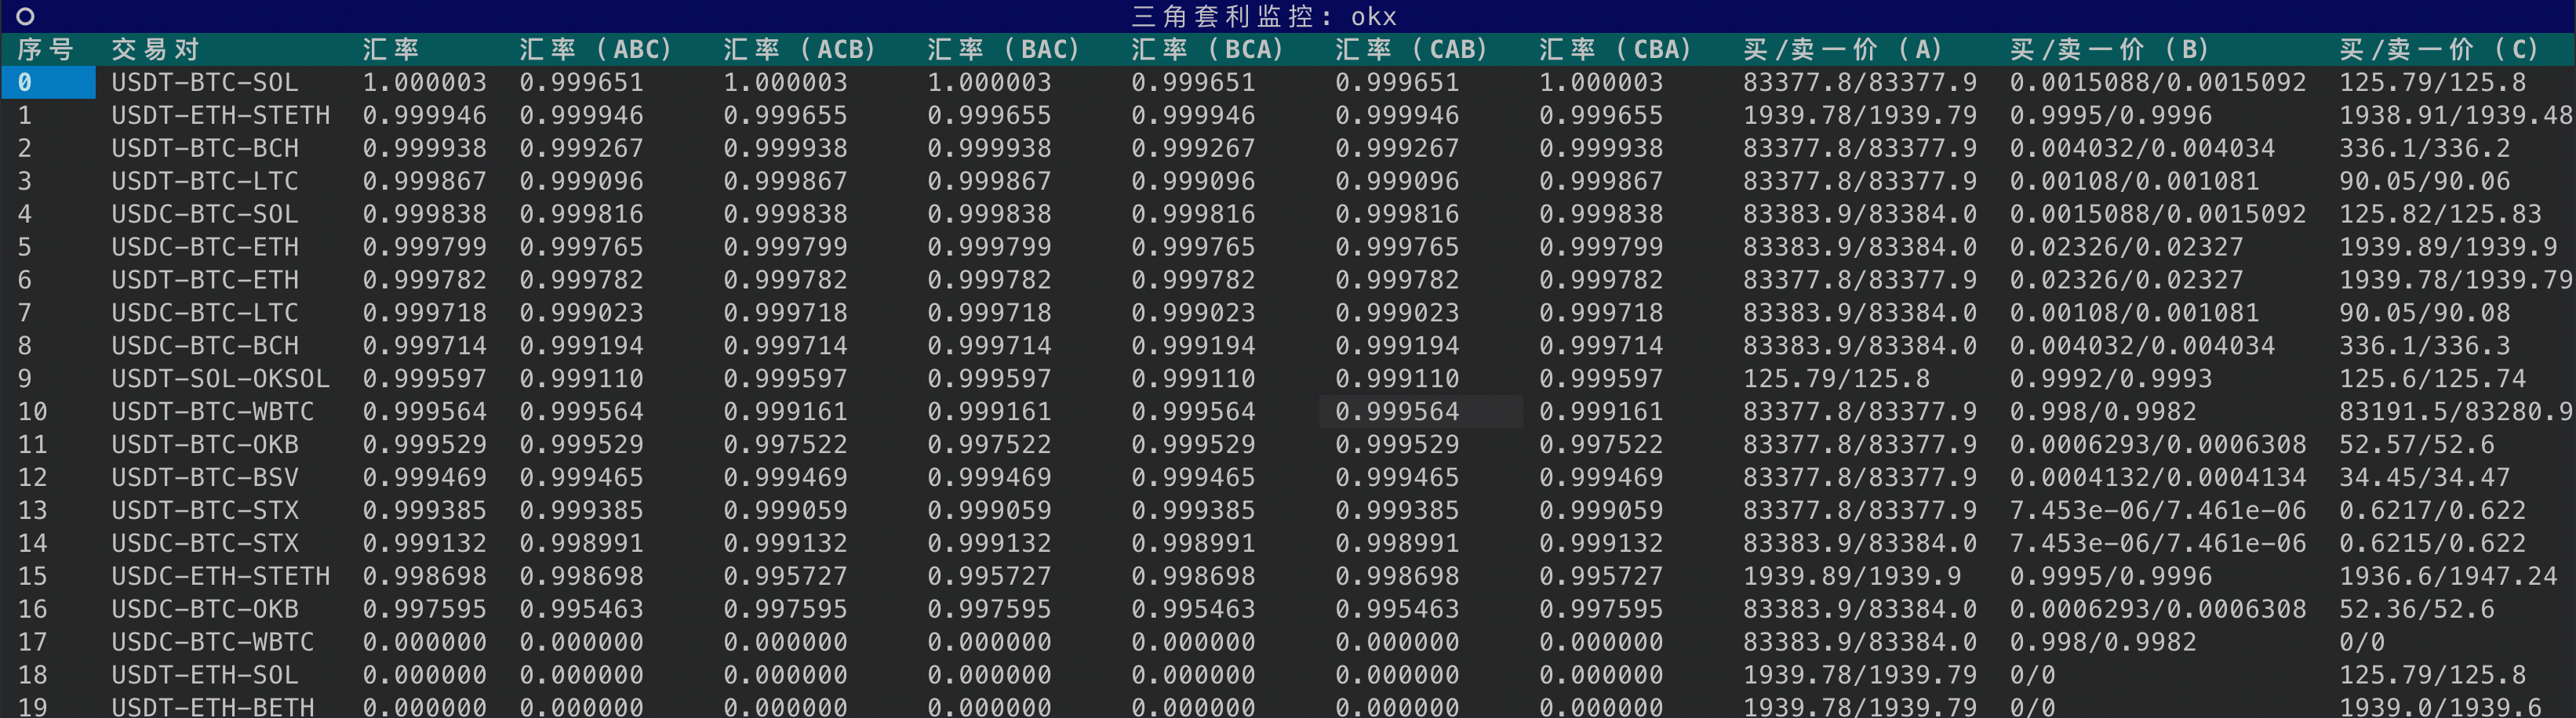Click the 90.05/90.08 LTC price cell
This screenshot has height=718, width=2576.
(x=2423, y=313)
